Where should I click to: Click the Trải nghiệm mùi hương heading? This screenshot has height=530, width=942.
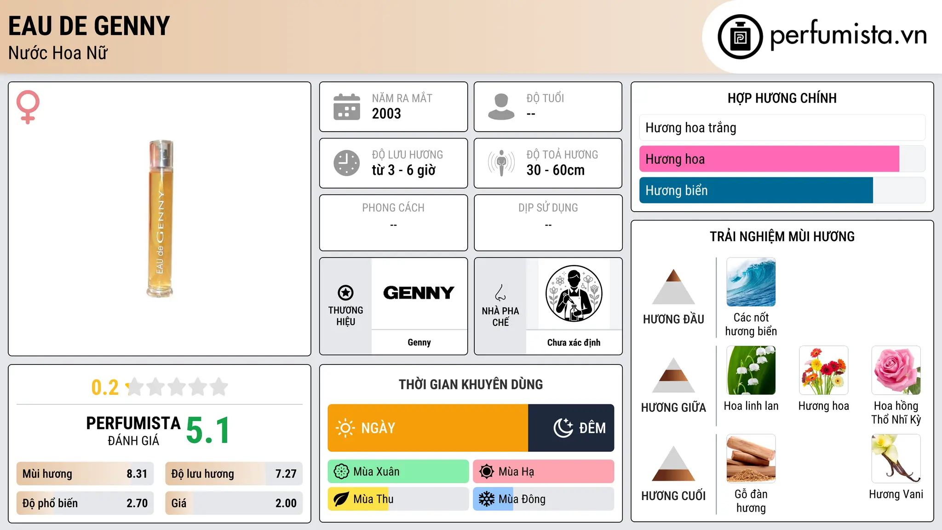pyautogui.click(x=782, y=236)
